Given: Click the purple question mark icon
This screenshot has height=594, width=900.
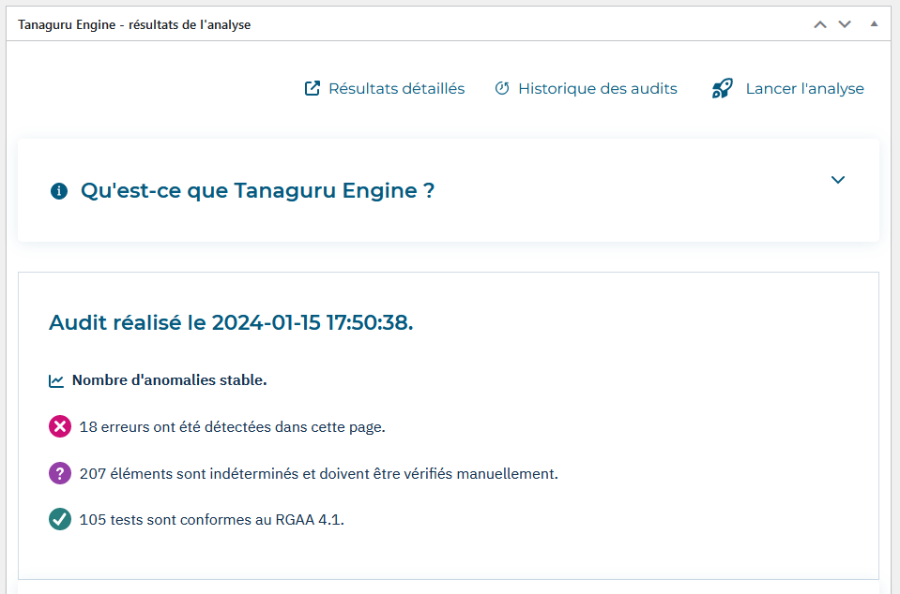Looking at the screenshot, I should coord(60,473).
